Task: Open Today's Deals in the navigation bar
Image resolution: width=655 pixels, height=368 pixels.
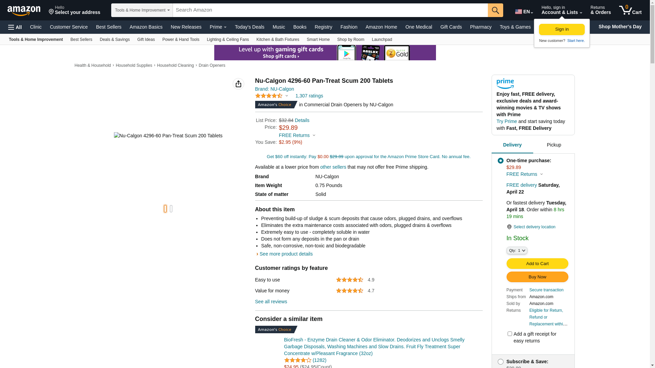Action: tap(249, 27)
